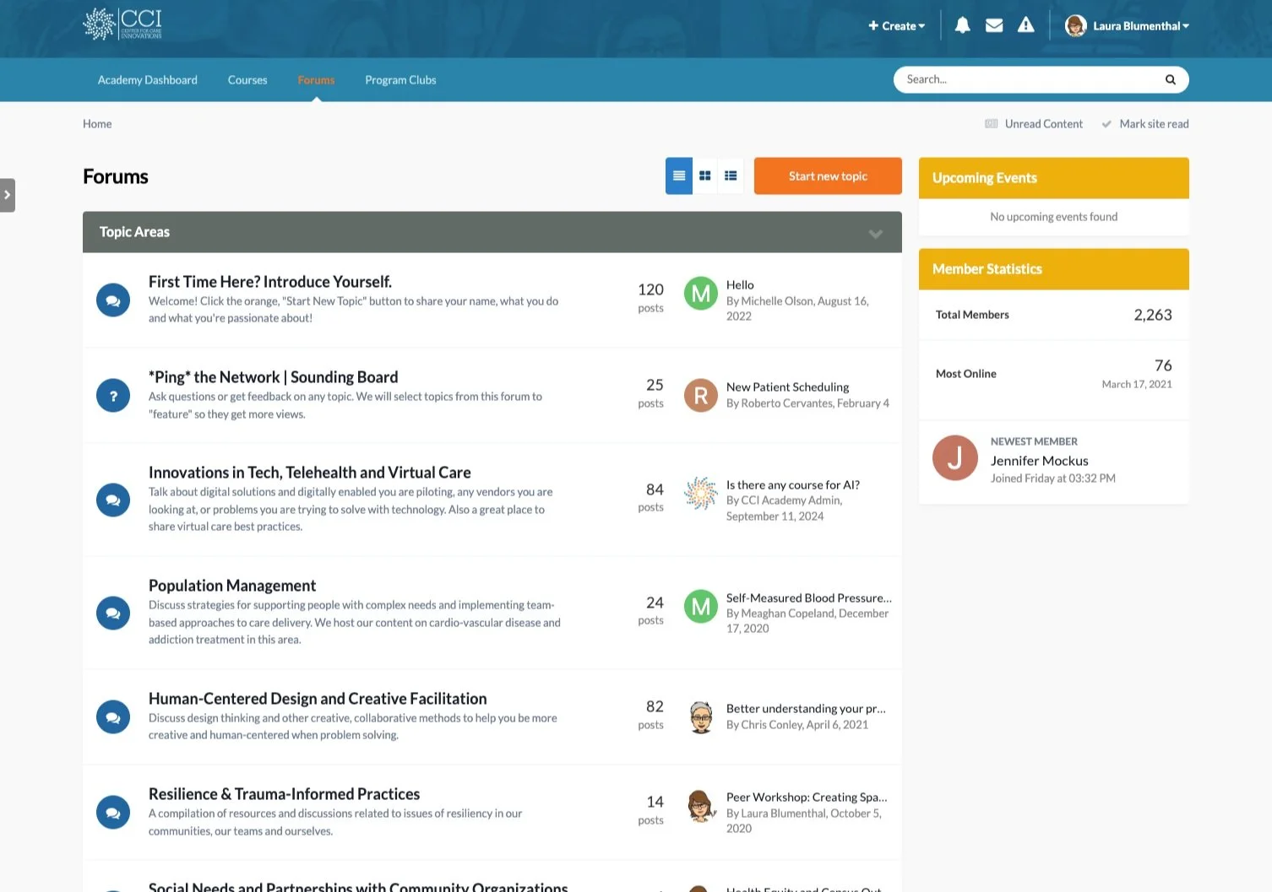Go to Academy Dashboard tab
1272x892 pixels.
click(148, 80)
